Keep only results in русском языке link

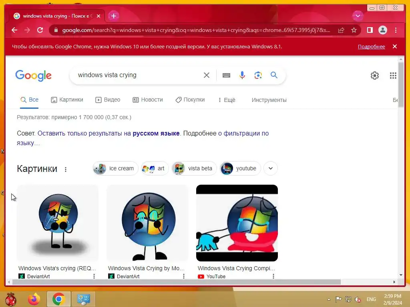click(x=109, y=134)
